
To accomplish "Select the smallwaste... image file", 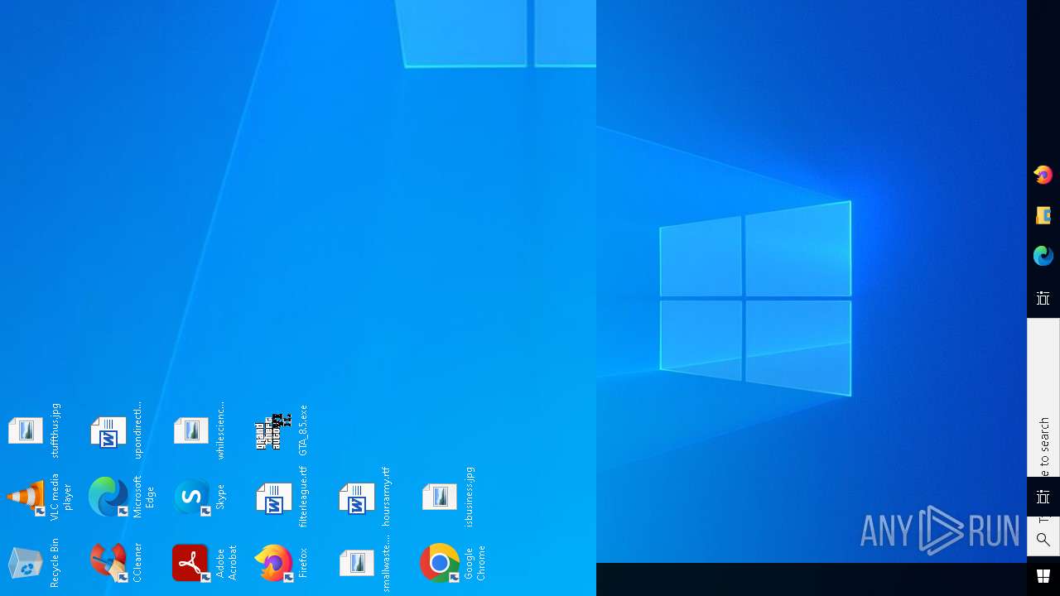I will pos(364,563).
